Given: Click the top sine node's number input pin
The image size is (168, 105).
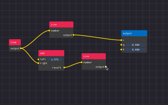Looking at the screenshot, I should click(49, 31).
